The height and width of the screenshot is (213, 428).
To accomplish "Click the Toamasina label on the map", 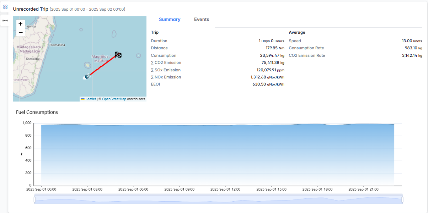I will pos(57,45).
